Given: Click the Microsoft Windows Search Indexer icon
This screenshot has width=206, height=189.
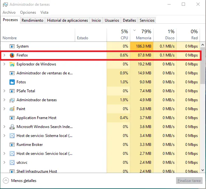Looking at the screenshot, I should click(x=12, y=127).
